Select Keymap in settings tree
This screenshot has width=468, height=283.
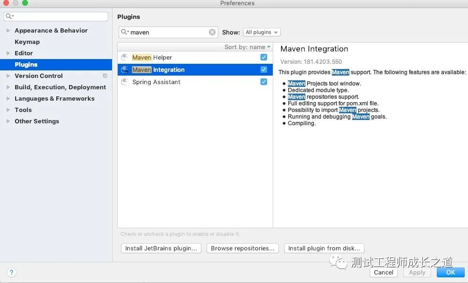click(x=27, y=42)
